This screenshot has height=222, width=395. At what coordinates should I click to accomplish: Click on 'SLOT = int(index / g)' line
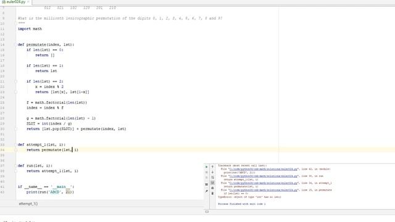pos(49,123)
